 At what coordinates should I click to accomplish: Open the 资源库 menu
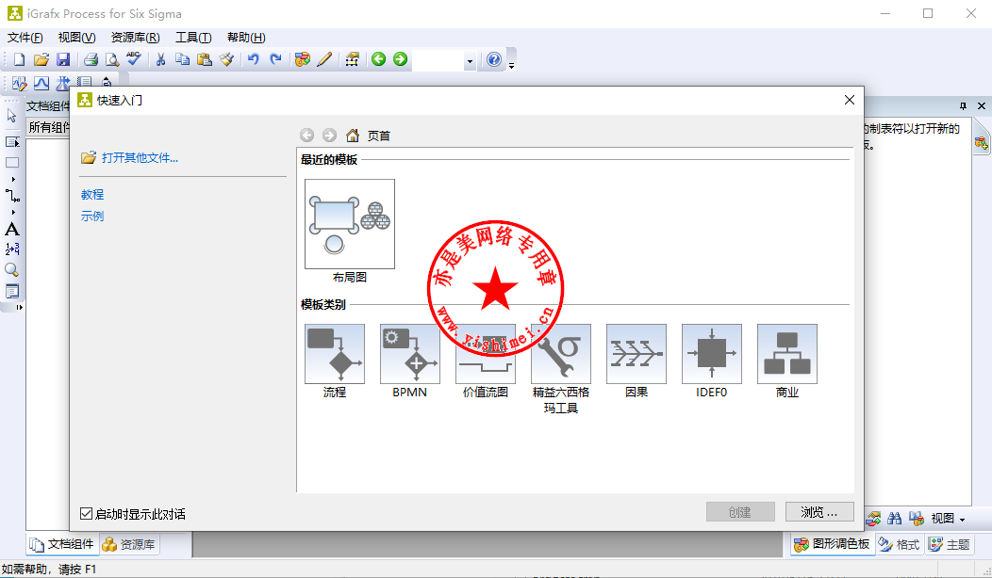click(x=136, y=38)
